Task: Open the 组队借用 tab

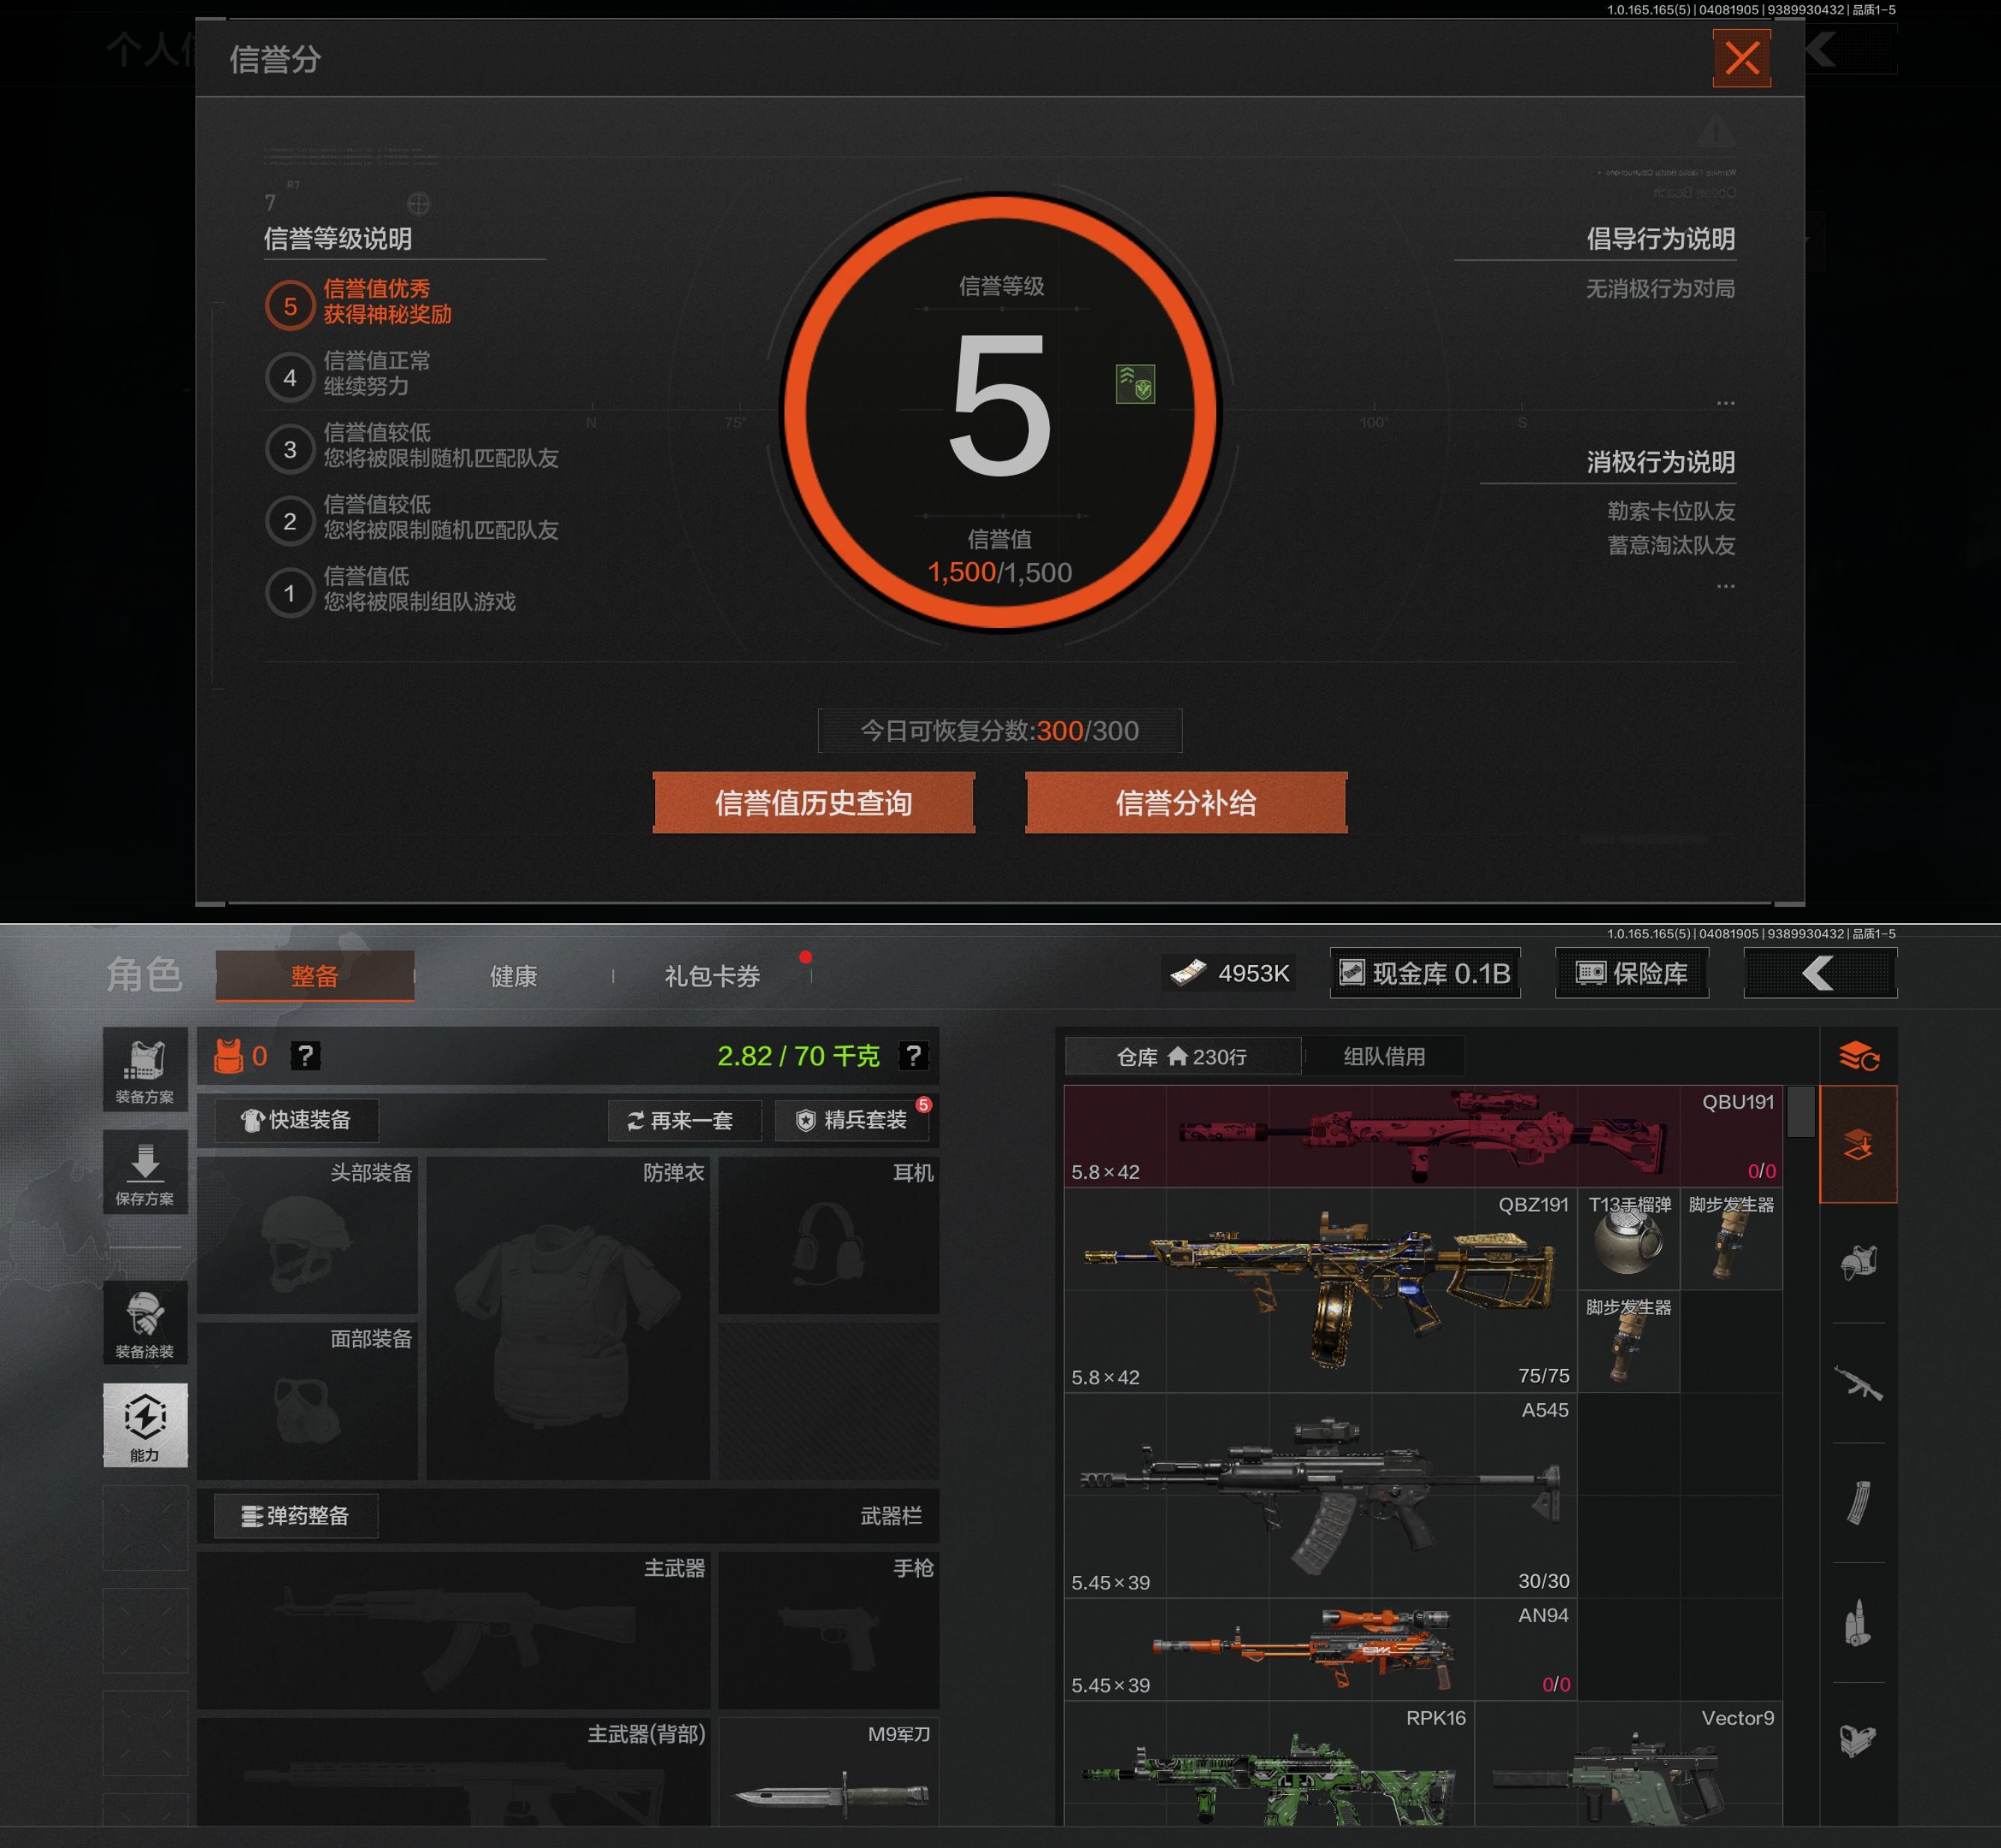Action: click(x=1384, y=1056)
